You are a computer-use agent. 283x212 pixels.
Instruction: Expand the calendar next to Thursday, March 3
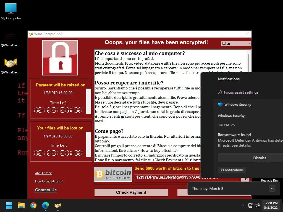[272, 188]
